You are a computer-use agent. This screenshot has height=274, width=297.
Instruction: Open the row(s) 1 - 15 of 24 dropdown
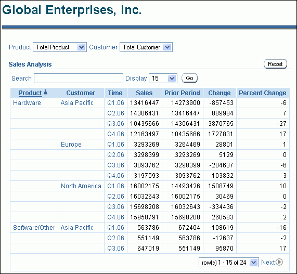pos(229,263)
